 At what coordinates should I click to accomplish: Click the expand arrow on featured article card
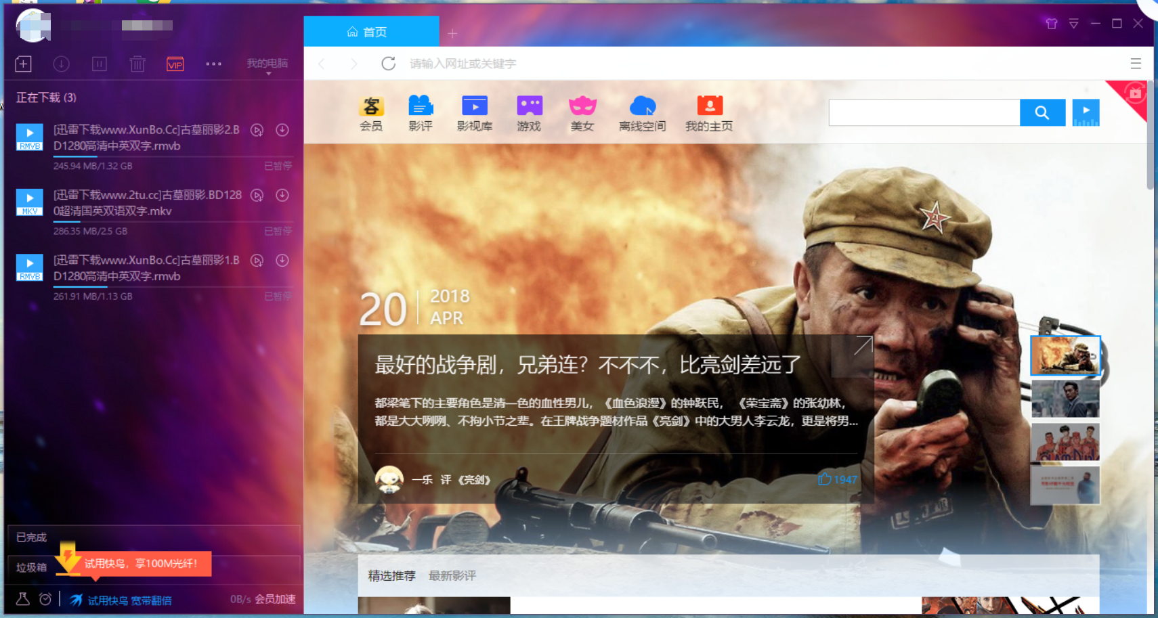(x=862, y=346)
